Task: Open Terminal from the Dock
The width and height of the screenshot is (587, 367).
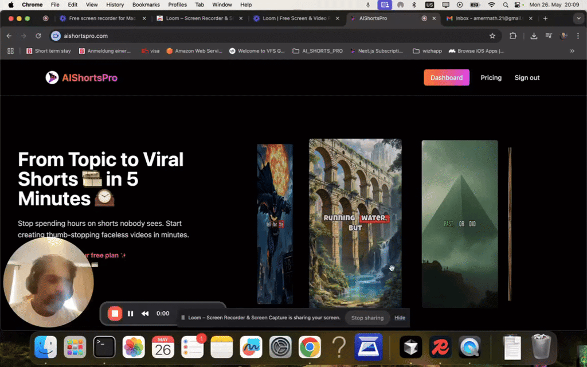Action: point(104,347)
